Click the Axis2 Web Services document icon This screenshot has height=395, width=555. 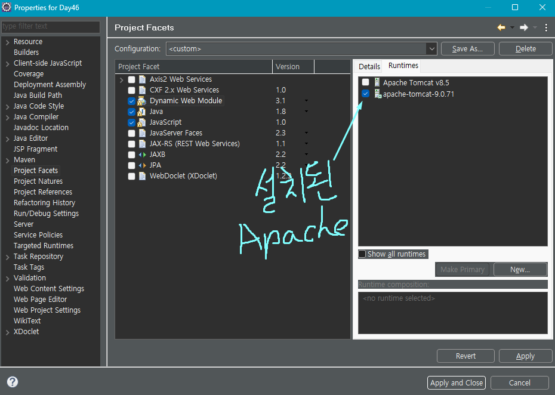[142, 79]
